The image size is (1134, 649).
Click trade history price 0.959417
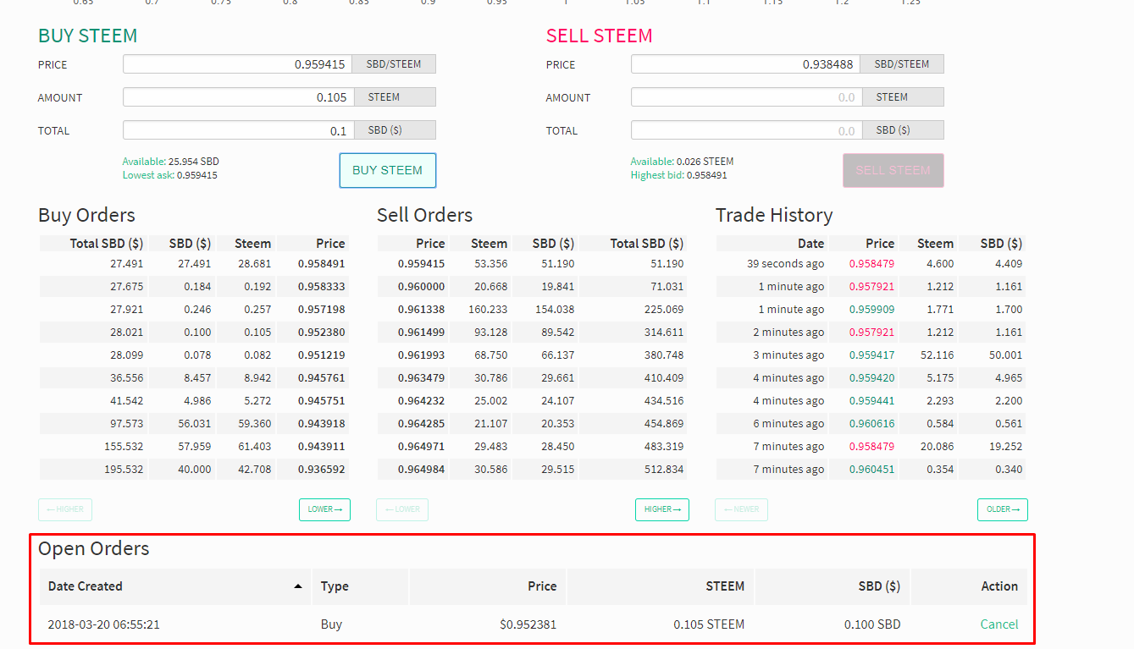[x=872, y=355]
